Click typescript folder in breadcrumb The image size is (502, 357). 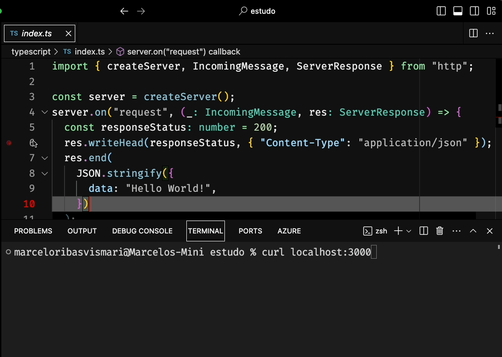(x=31, y=51)
